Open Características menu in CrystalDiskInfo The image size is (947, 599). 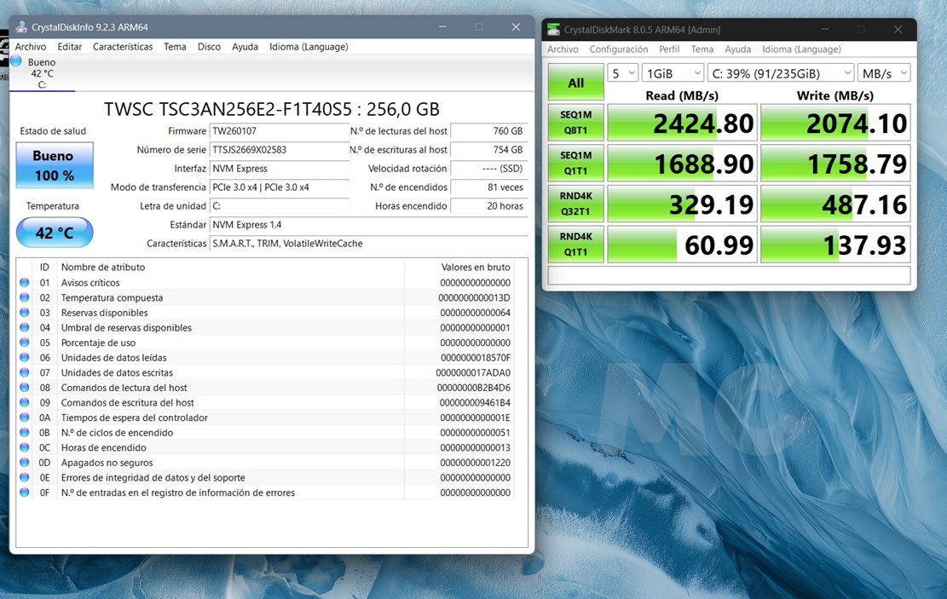point(123,47)
